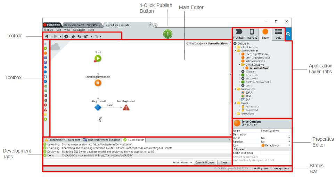Select the Not Registered exception node

click(126, 108)
